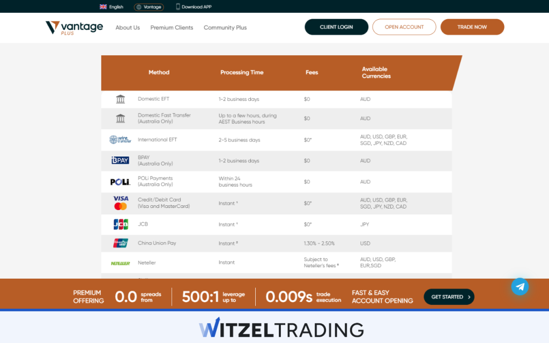Click the GET STARTED button

449,297
